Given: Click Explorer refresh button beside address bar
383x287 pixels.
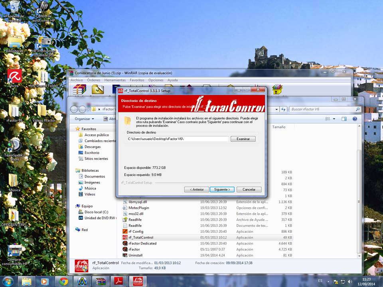Looking at the screenshot, I should [283, 109].
